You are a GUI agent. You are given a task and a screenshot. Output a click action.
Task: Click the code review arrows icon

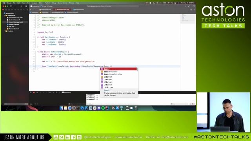[x=189, y=6]
